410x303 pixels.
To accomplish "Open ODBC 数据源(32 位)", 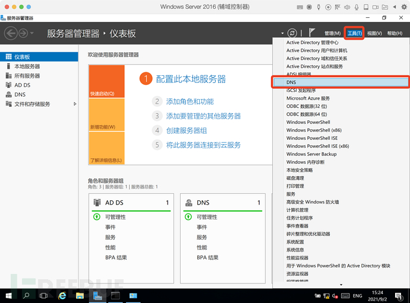I will [307, 106].
